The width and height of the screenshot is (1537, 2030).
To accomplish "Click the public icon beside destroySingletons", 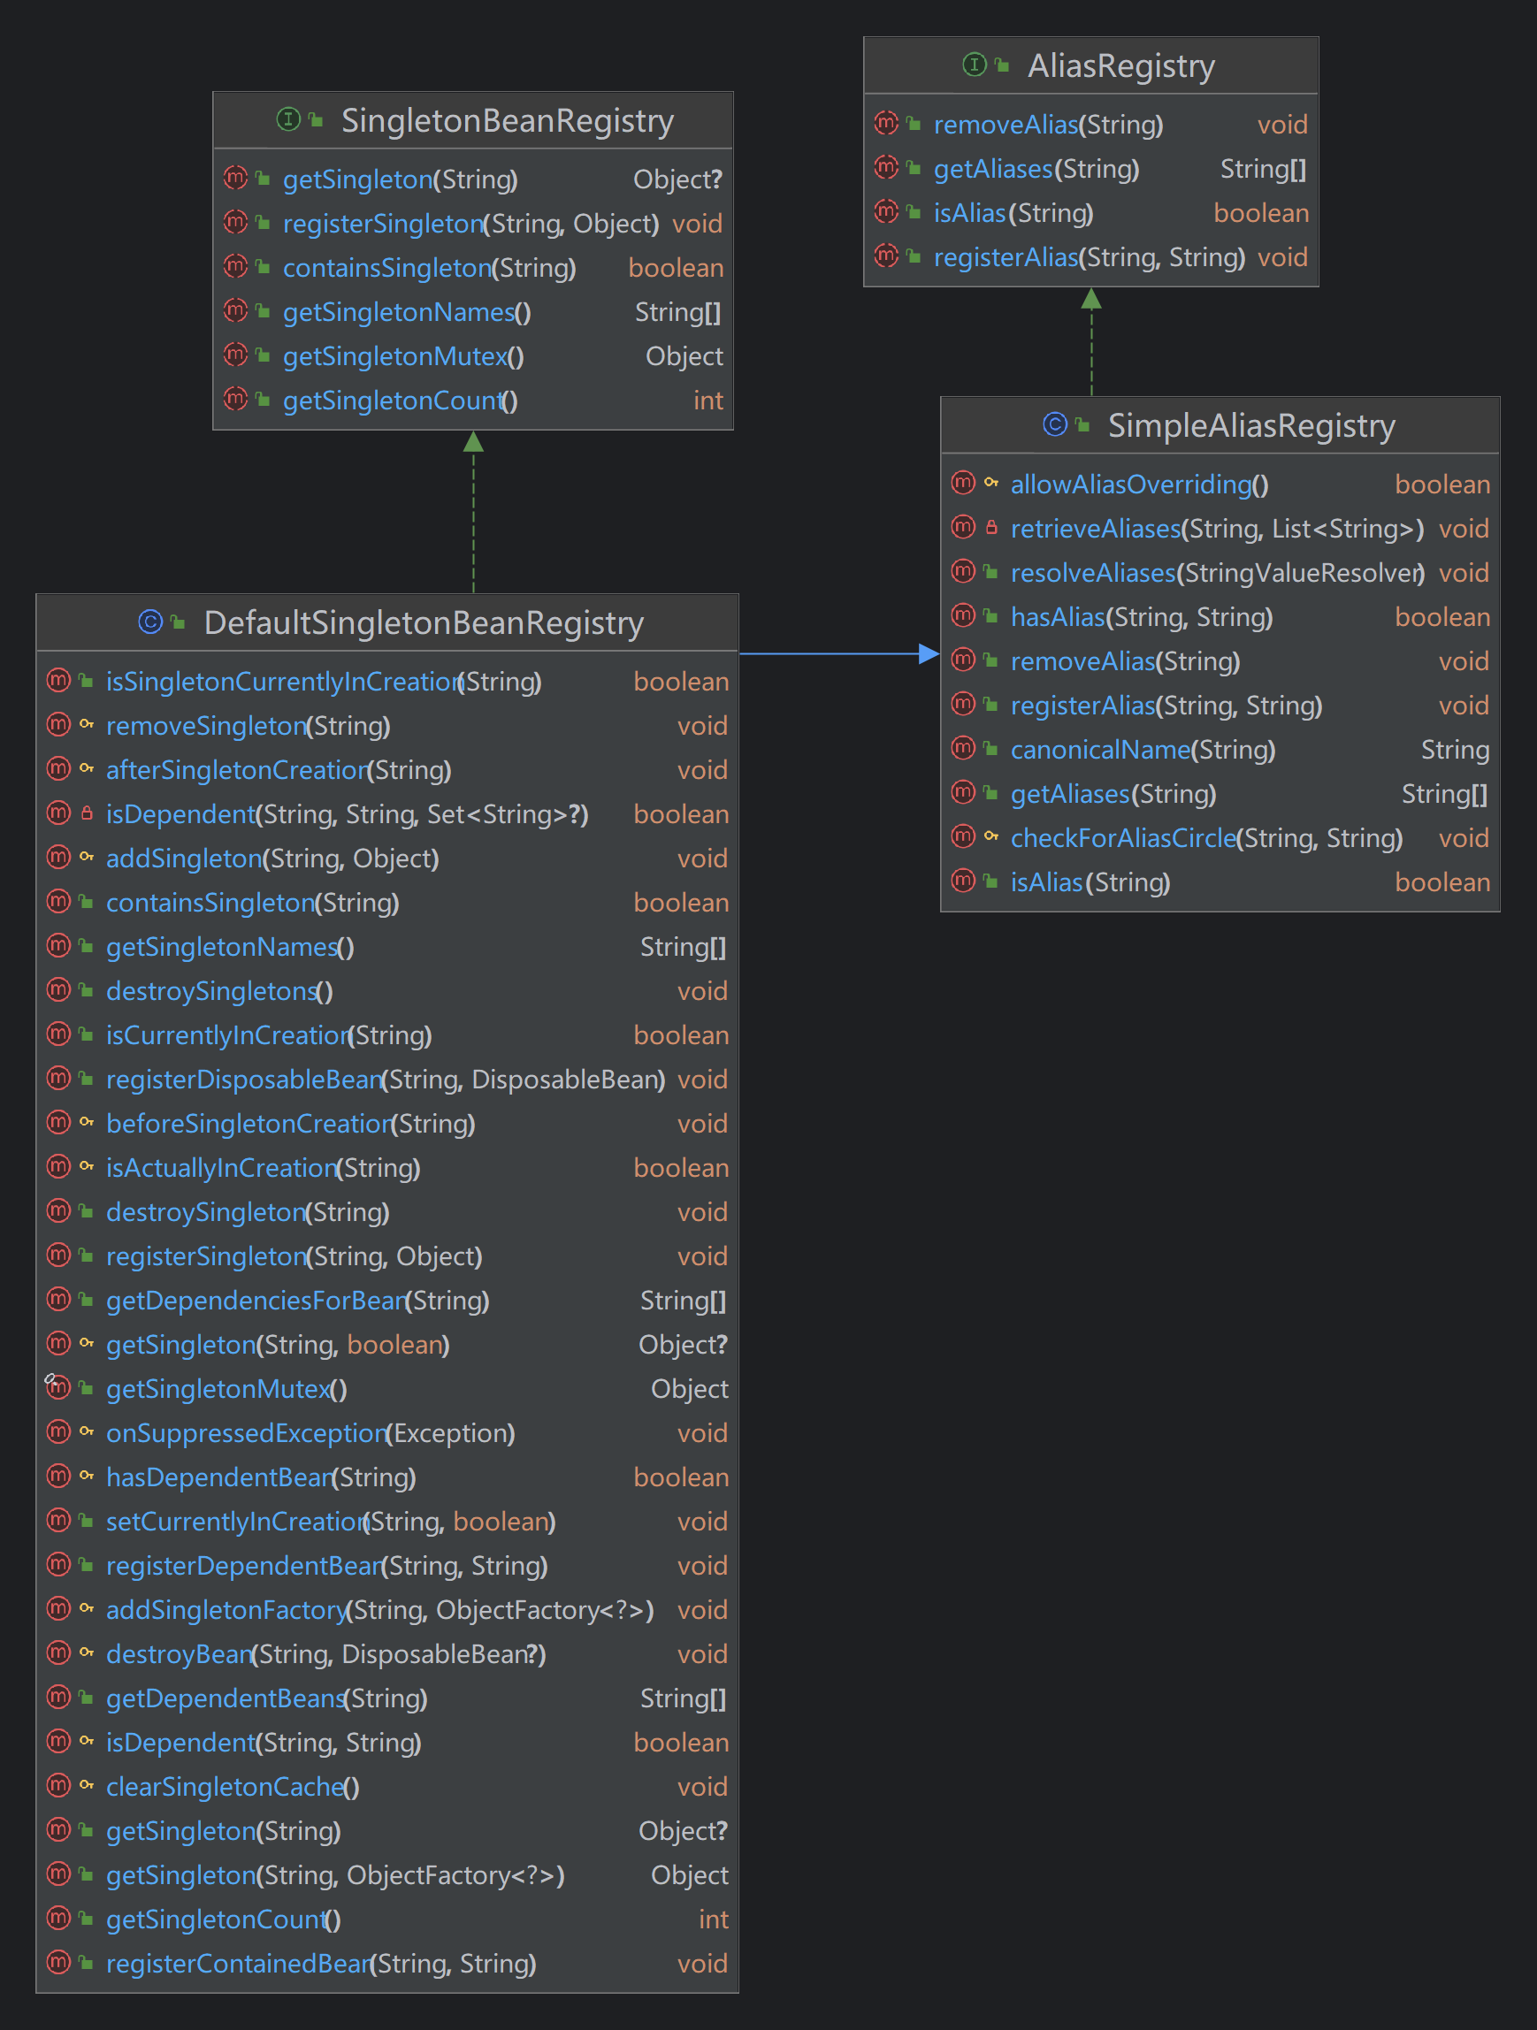I will click(x=87, y=989).
